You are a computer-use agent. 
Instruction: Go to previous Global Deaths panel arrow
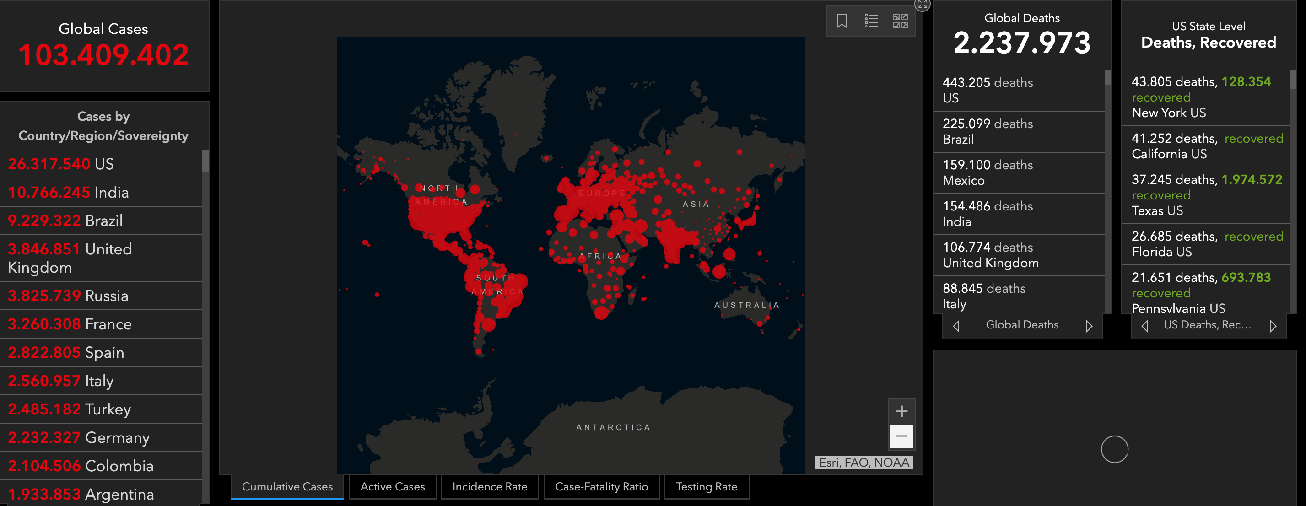[956, 326]
